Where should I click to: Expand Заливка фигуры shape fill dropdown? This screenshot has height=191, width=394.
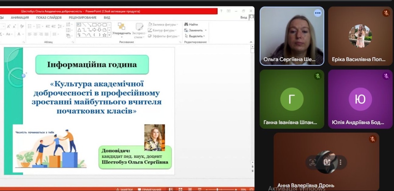(x=177, y=24)
